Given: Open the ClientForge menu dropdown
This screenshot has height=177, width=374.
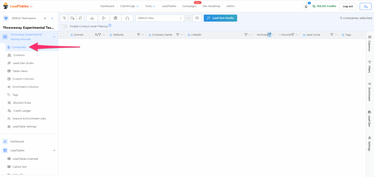Looking at the screenshot, I should pyautogui.click(x=129, y=6).
